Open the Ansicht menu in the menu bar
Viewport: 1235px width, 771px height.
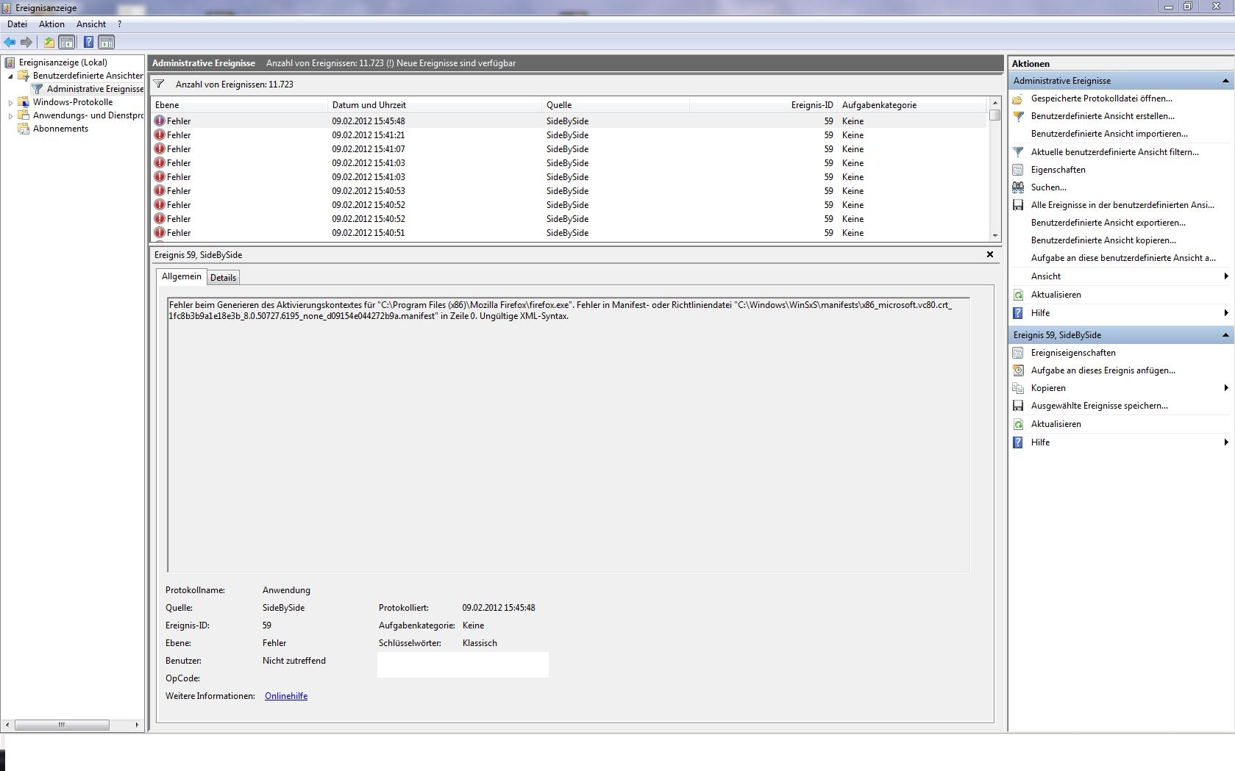pyautogui.click(x=91, y=24)
